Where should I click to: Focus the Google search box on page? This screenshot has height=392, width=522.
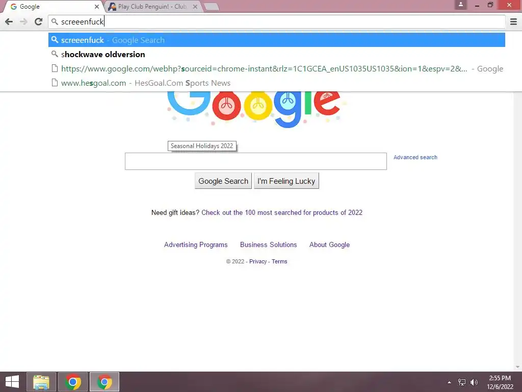coord(256,161)
